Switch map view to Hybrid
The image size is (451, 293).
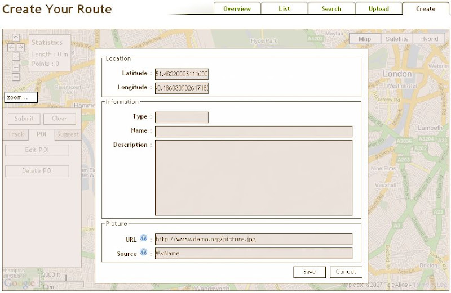pos(429,39)
